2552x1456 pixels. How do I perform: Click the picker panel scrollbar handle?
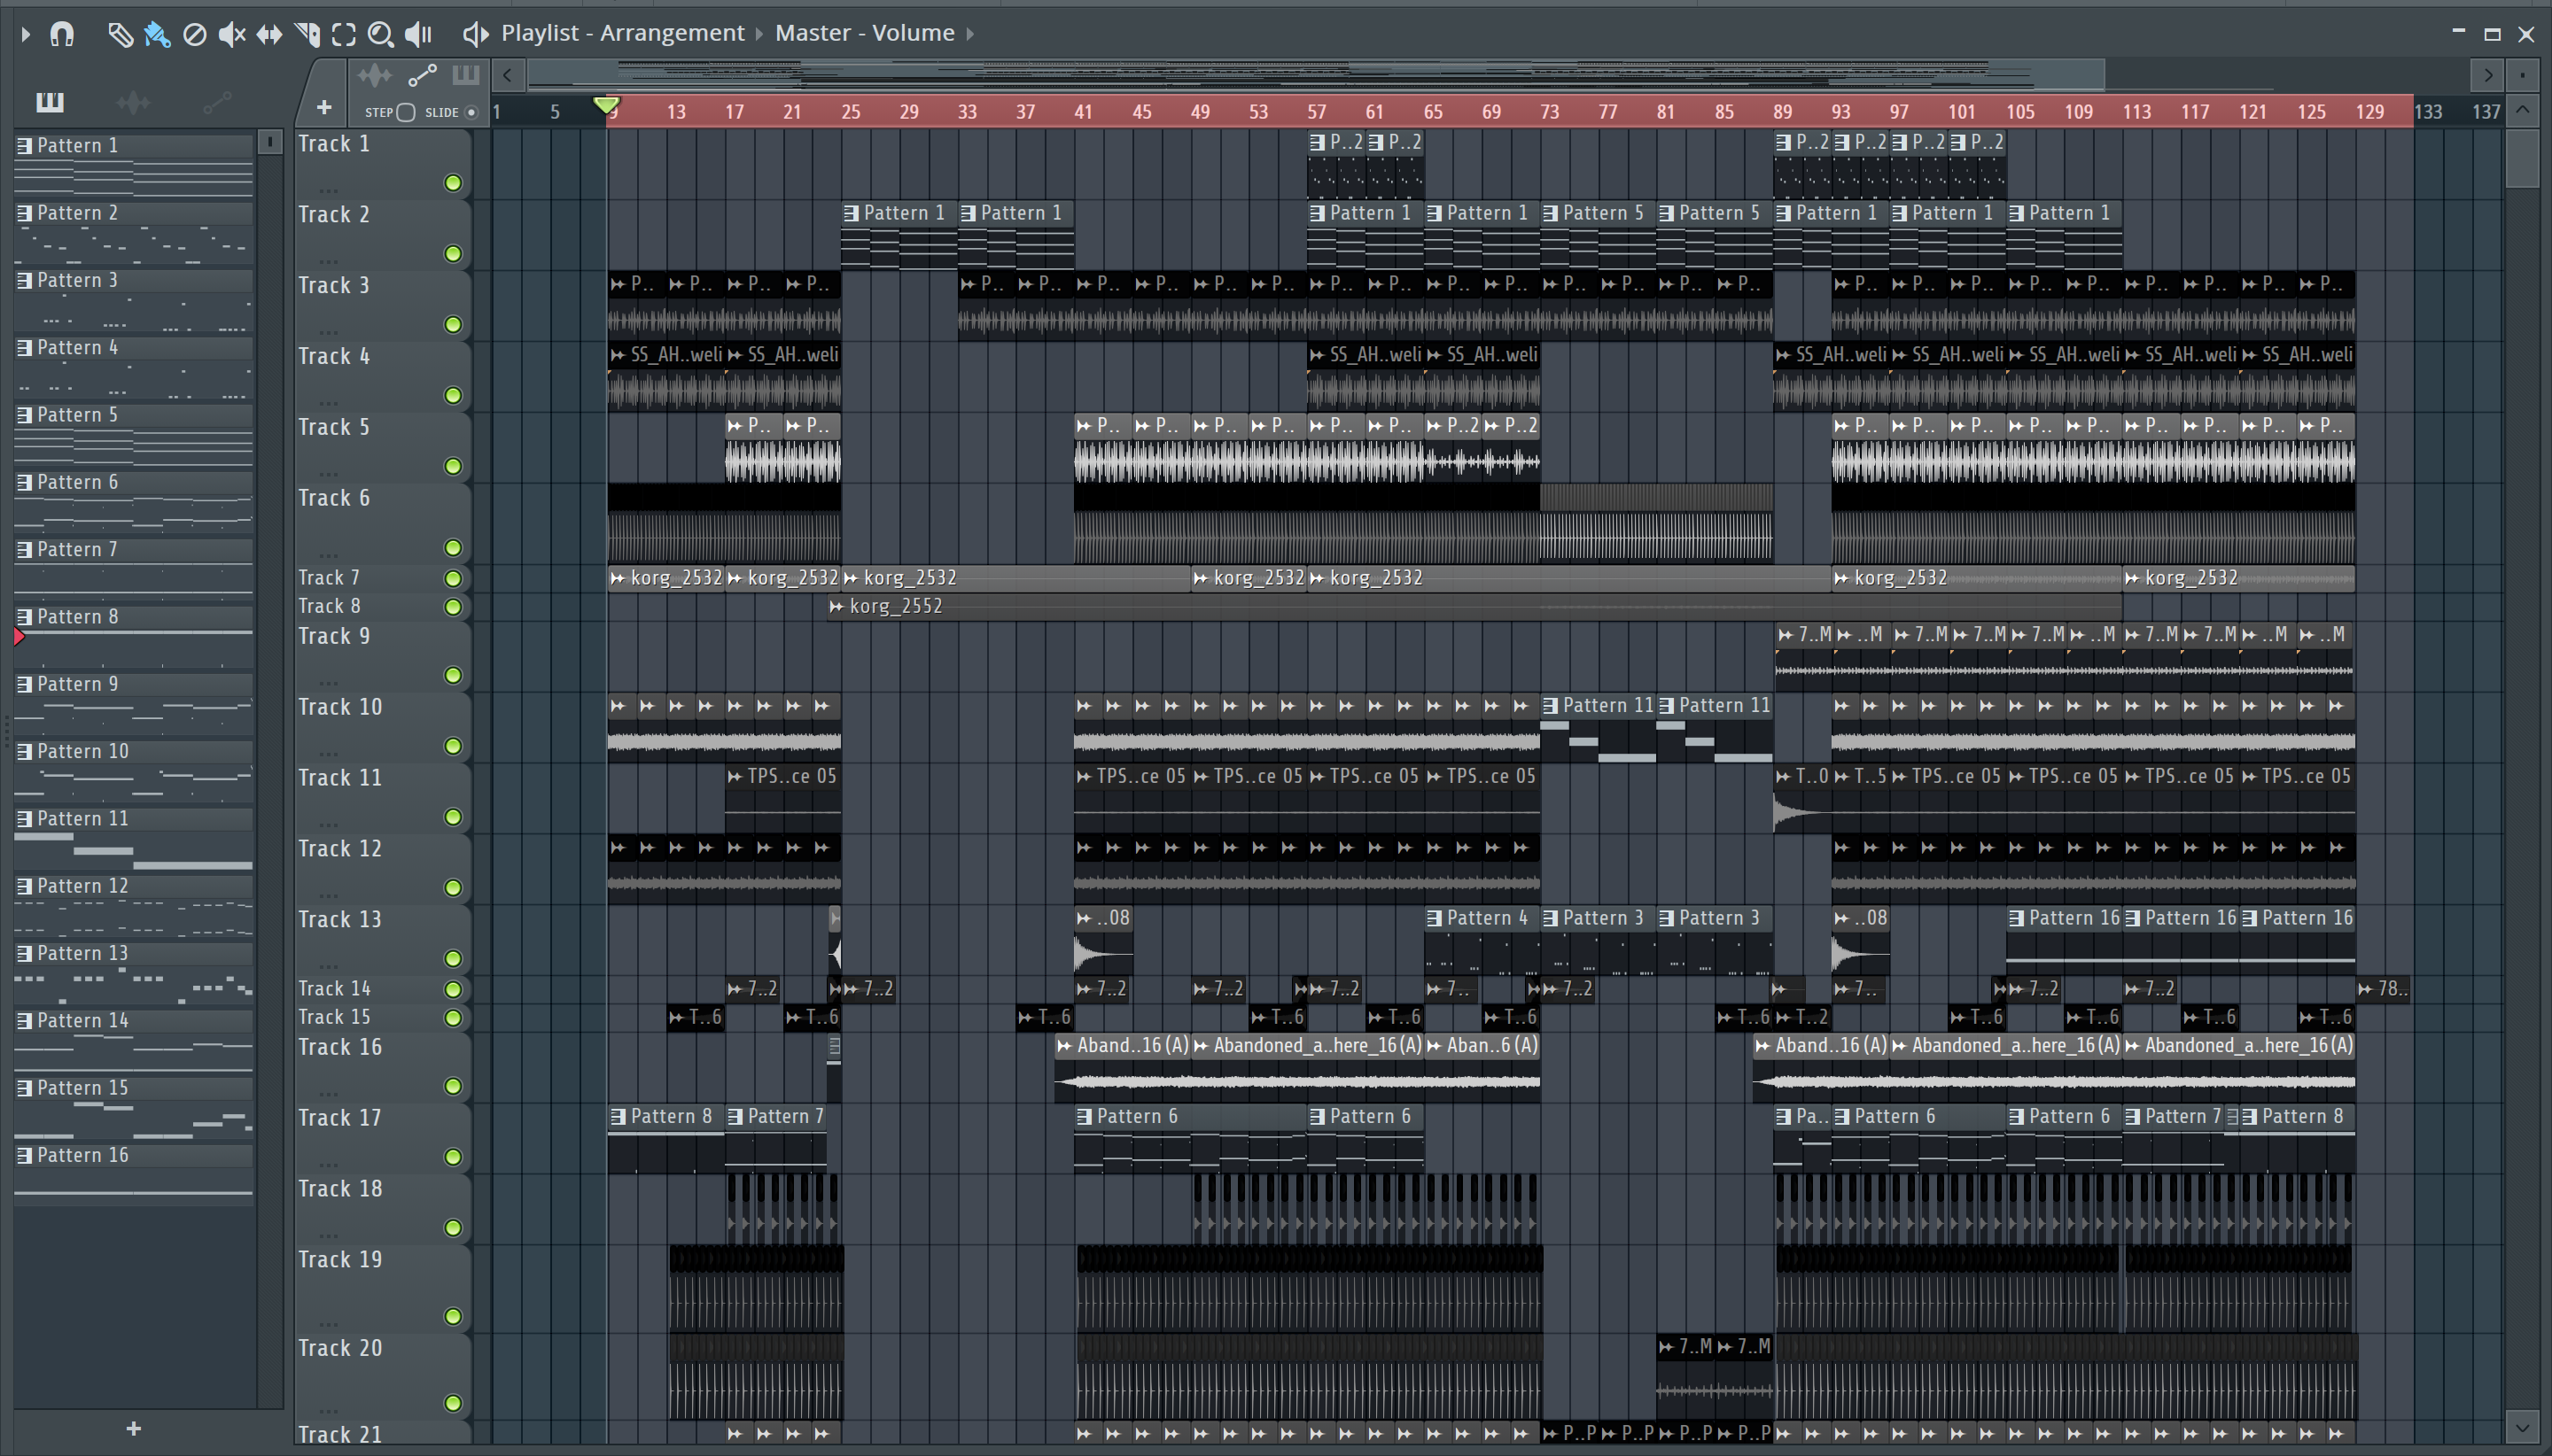click(x=270, y=143)
